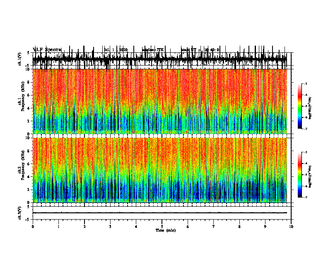Screen dimensions: 328x254
Task: Click the "8" kHz tick on ch.2 frequency axis
Action: 29,151
